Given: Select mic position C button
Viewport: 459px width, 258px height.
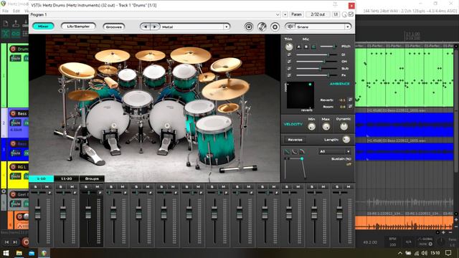Looking at the screenshot, I should pyautogui.click(x=313, y=47).
